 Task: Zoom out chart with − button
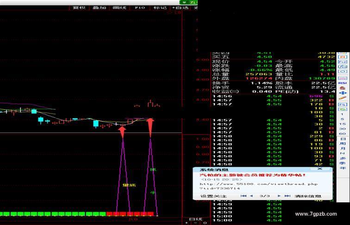[195, 223]
